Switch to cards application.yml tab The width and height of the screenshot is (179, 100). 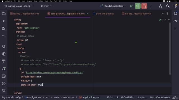[137, 14]
